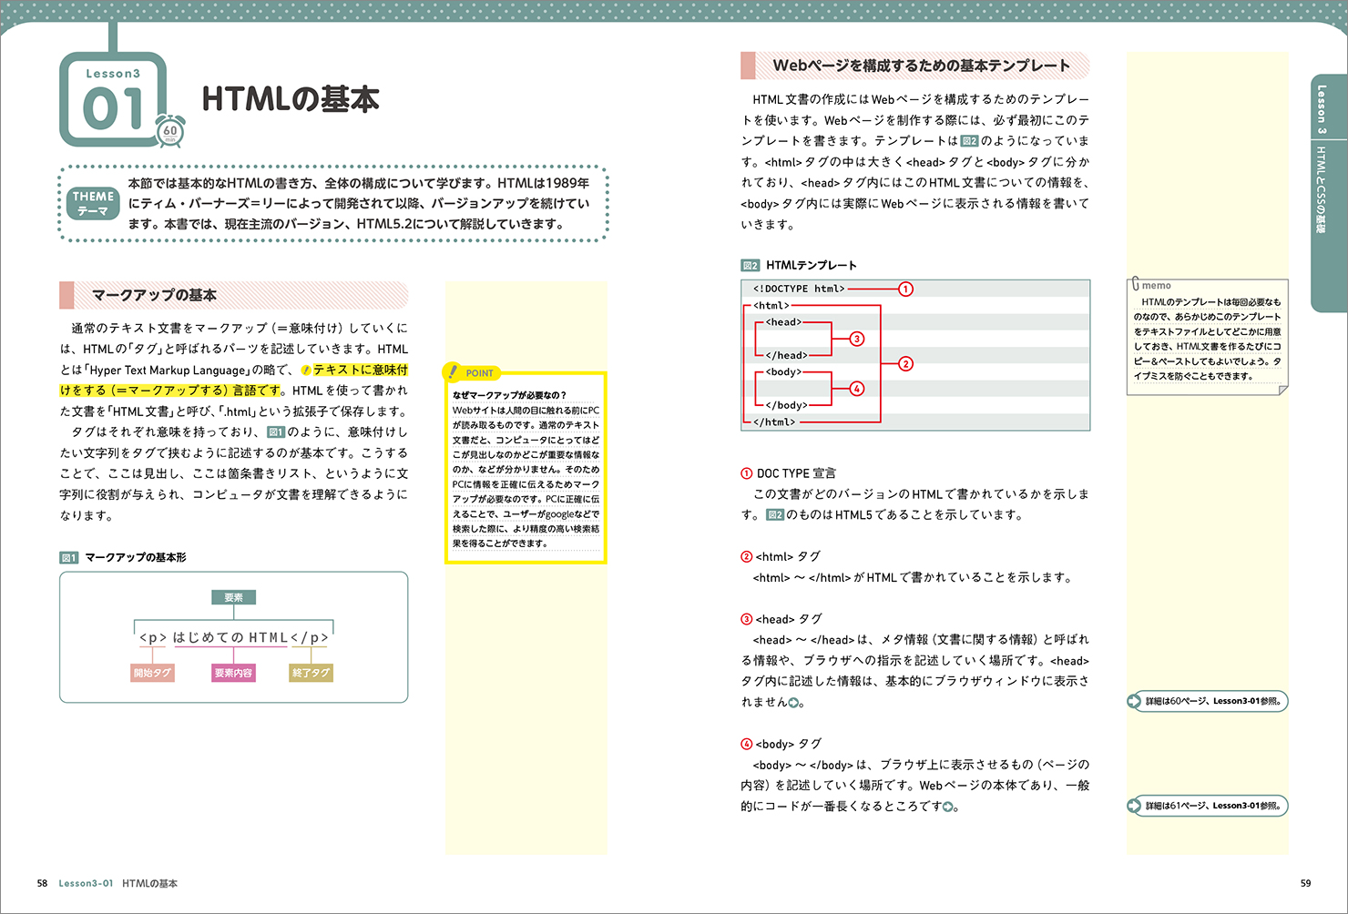
Task: Follow the 詳細は60ページ reference link
Action: [x=1213, y=701]
